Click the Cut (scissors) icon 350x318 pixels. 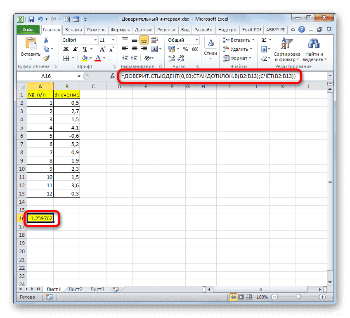[46, 40]
